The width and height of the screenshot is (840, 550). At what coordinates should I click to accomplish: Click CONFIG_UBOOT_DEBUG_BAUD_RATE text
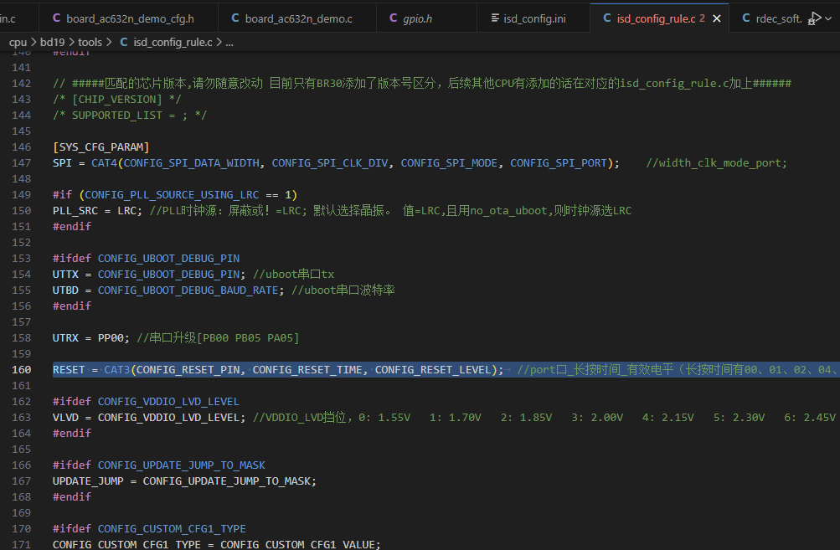[x=188, y=290]
